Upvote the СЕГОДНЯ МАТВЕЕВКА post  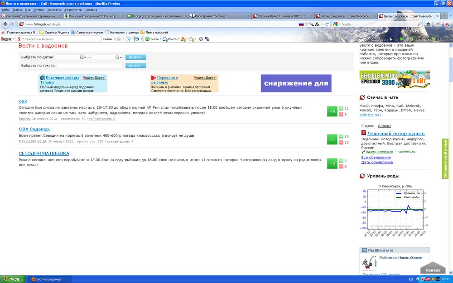pyautogui.click(x=341, y=161)
